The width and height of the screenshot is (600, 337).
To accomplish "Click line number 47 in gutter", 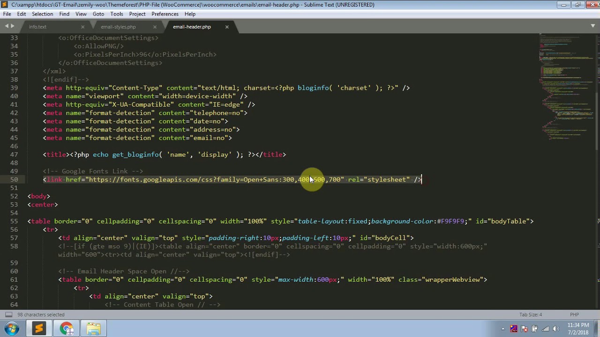I will 14,154.
